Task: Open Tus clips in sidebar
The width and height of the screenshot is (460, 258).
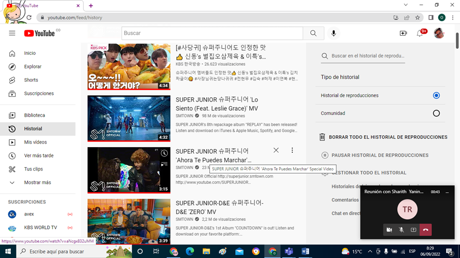Action: [x=37, y=169]
